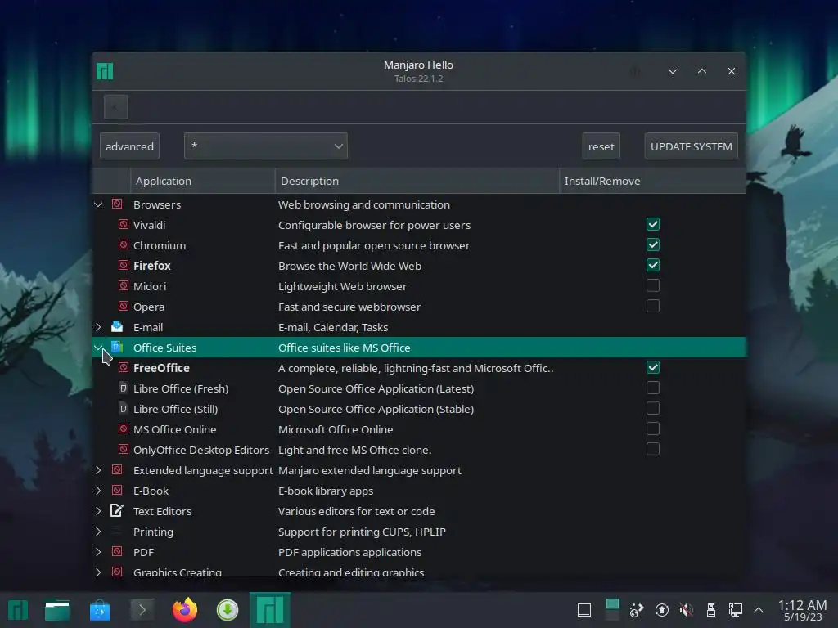Click the FreeOffice row icon

tap(124, 367)
